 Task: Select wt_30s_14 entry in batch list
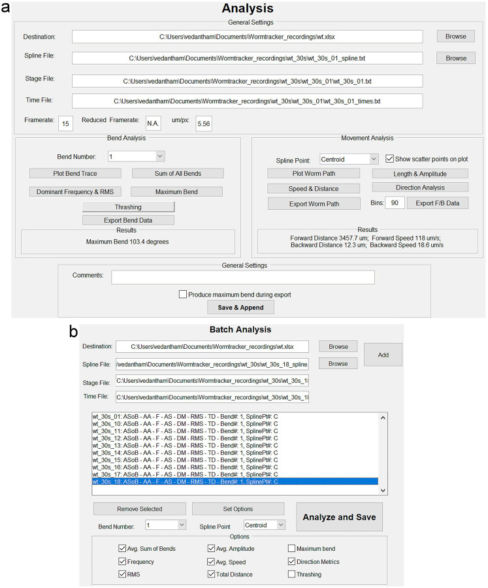point(235,453)
